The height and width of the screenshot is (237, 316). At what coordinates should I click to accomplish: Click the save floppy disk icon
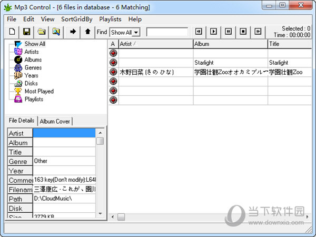coord(27,32)
